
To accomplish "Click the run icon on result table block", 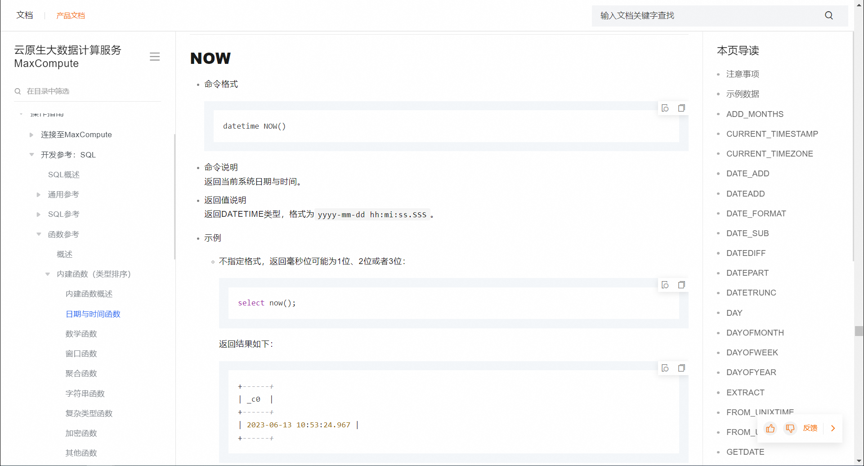I will click(x=665, y=368).
